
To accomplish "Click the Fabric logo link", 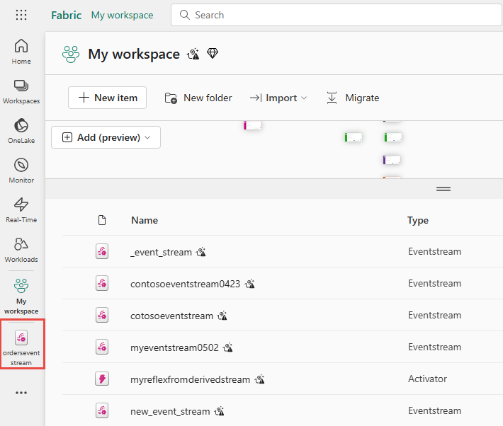I will pos(67,15).
